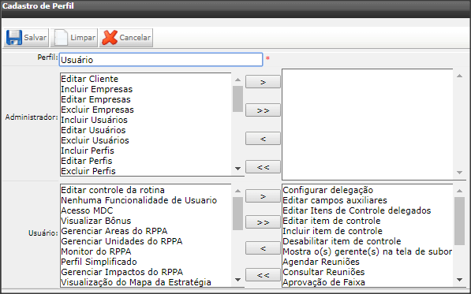Click down arrow of Administrador right list scrollbar
Screen dimensions: 471x294
pyautogui.click(x=459, y=173)
